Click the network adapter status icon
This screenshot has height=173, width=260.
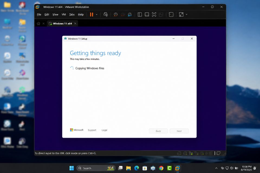click(191, 153)
